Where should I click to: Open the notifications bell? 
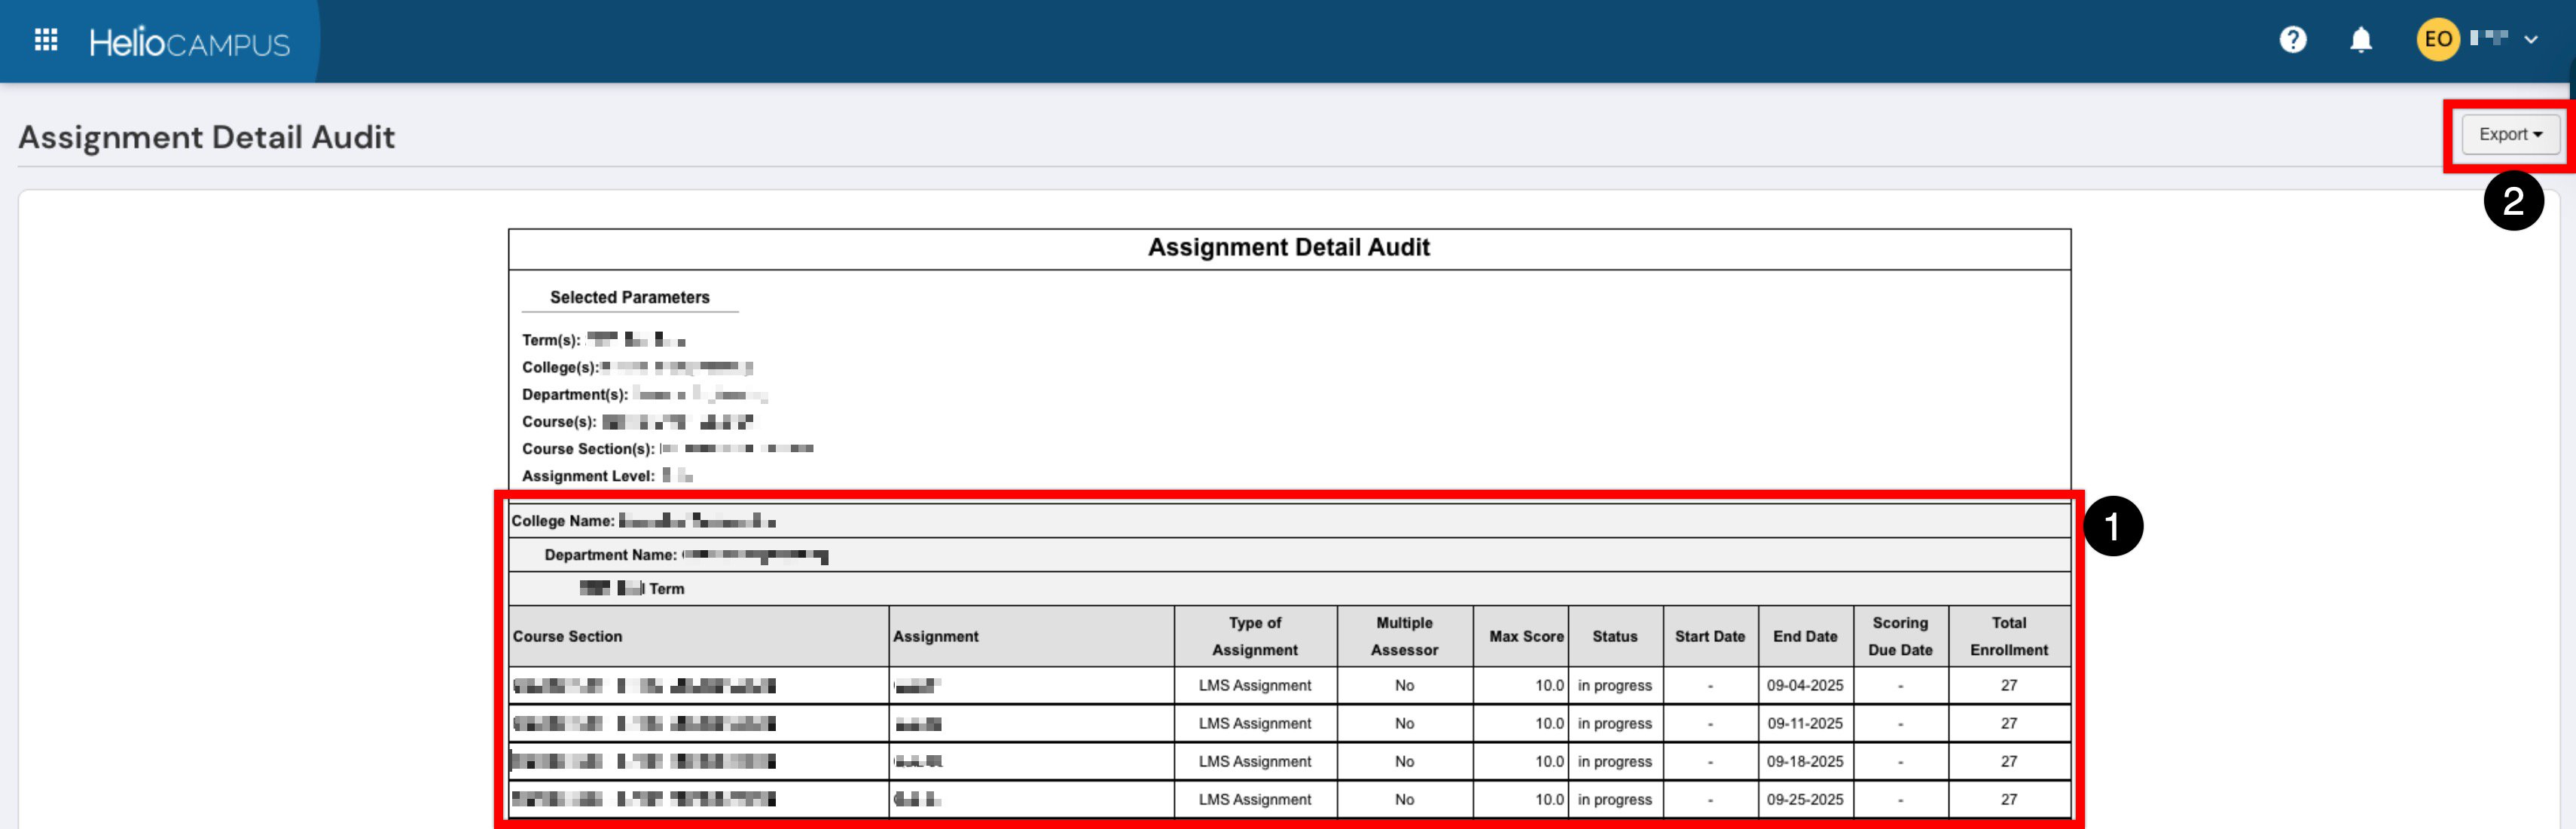pyautogui.click(x=2360, y=40)
